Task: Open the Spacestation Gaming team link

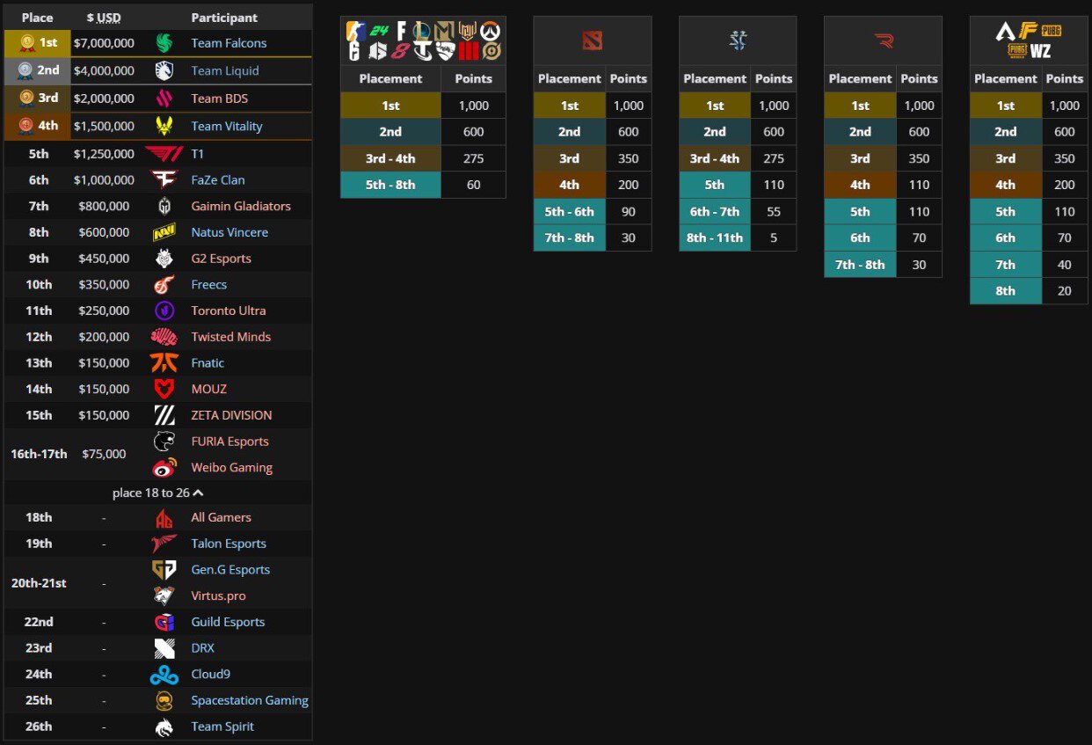Action: point(250,701)
